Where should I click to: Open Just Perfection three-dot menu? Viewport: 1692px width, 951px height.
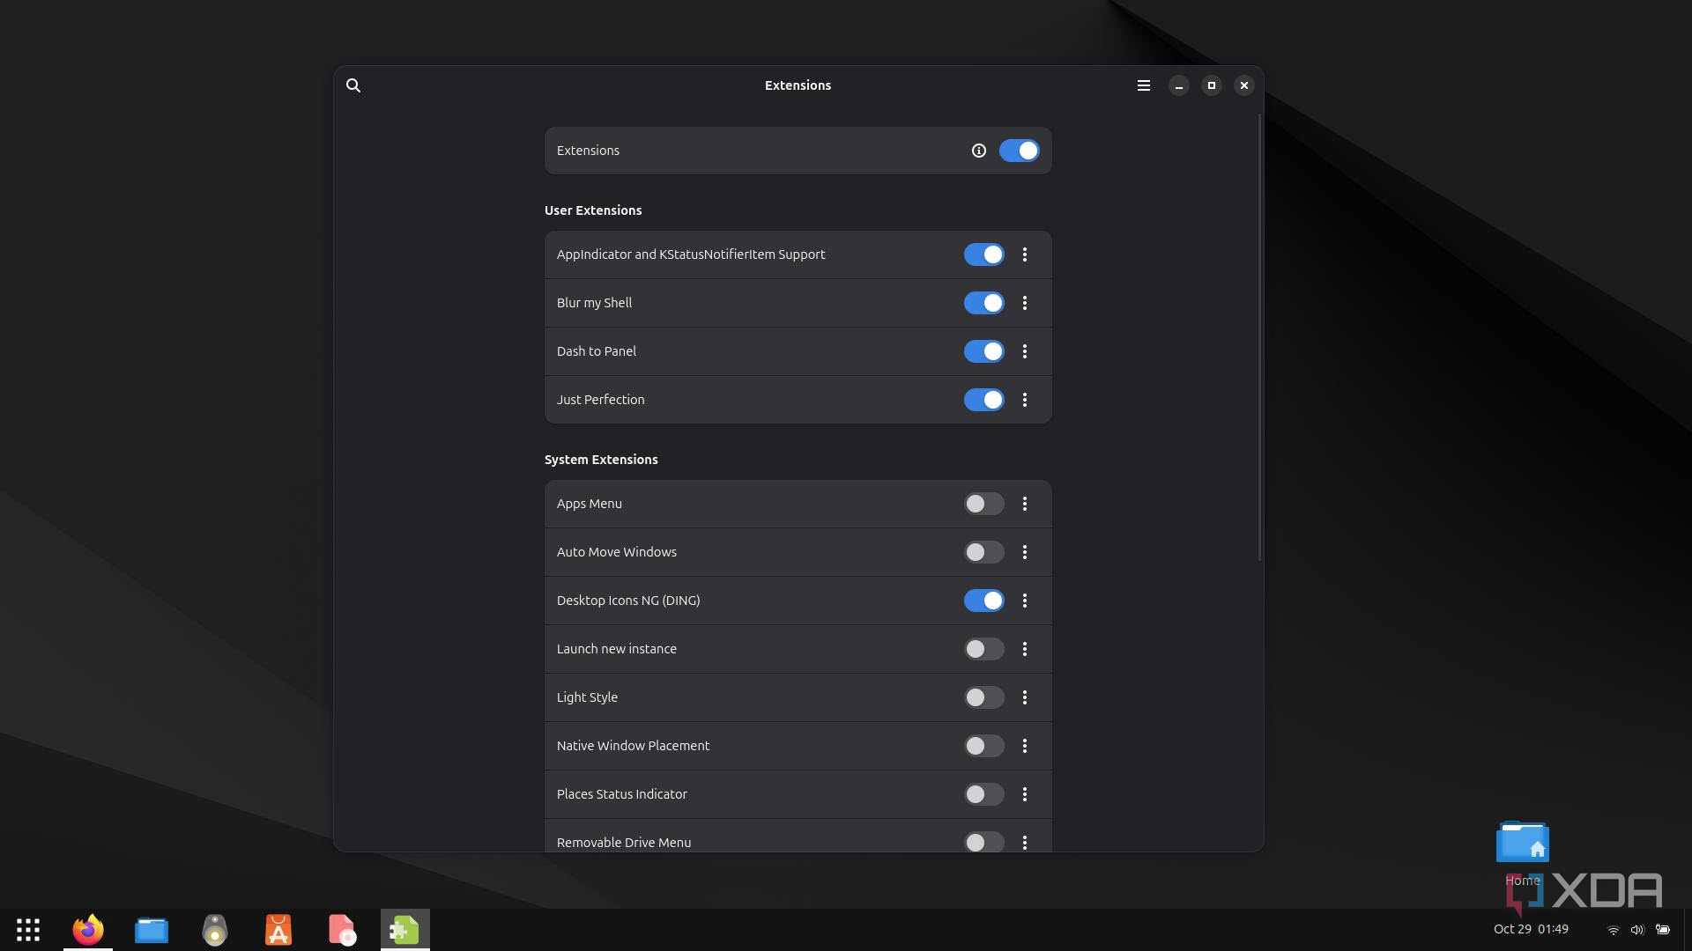tap(1024, 400)
